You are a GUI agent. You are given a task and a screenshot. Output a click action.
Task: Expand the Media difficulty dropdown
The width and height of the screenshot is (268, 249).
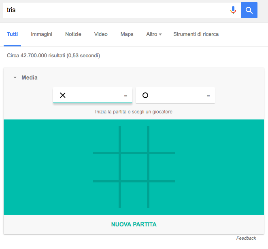point(26,77)
